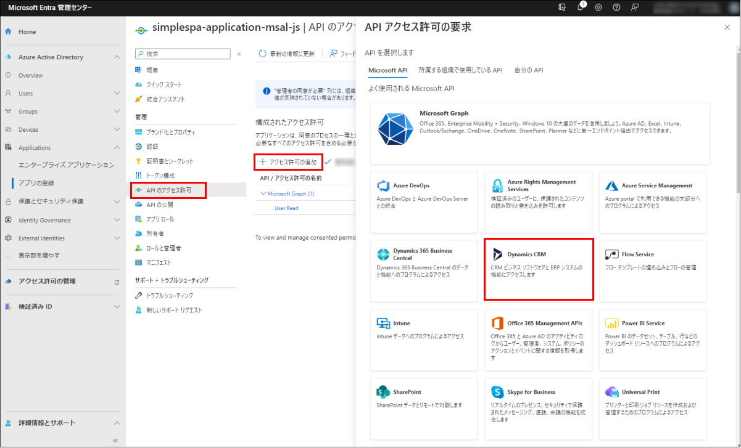Click the Identity Governance icon
Viewport: 741px width, 448px height.
point(8,220)
